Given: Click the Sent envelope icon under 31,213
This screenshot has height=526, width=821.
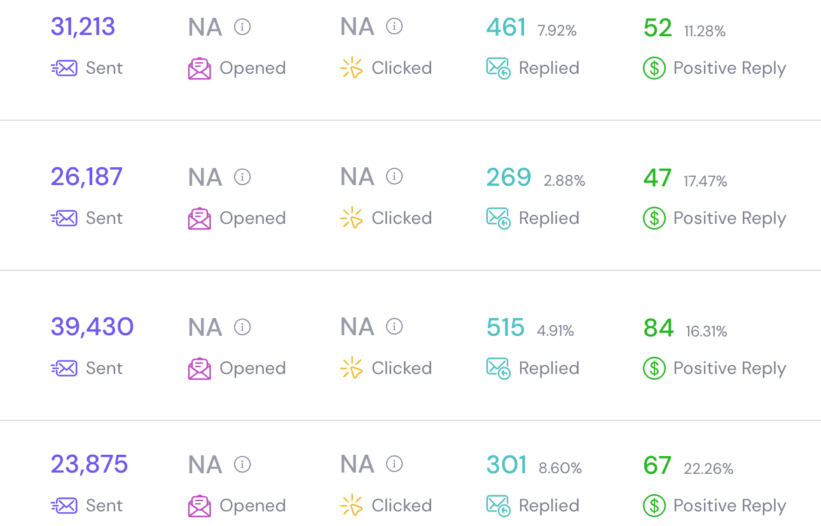Looking at the screenshot, I should tap(64, 68).
